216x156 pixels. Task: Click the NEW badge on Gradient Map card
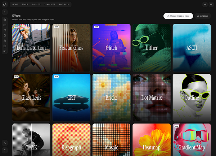click(177, 126)
